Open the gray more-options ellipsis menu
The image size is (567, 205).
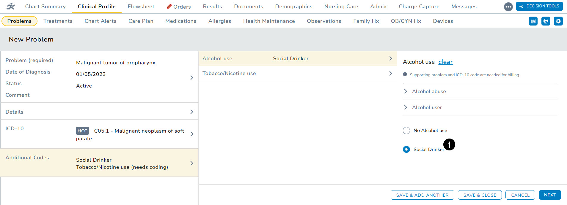(x=508, y=7)
